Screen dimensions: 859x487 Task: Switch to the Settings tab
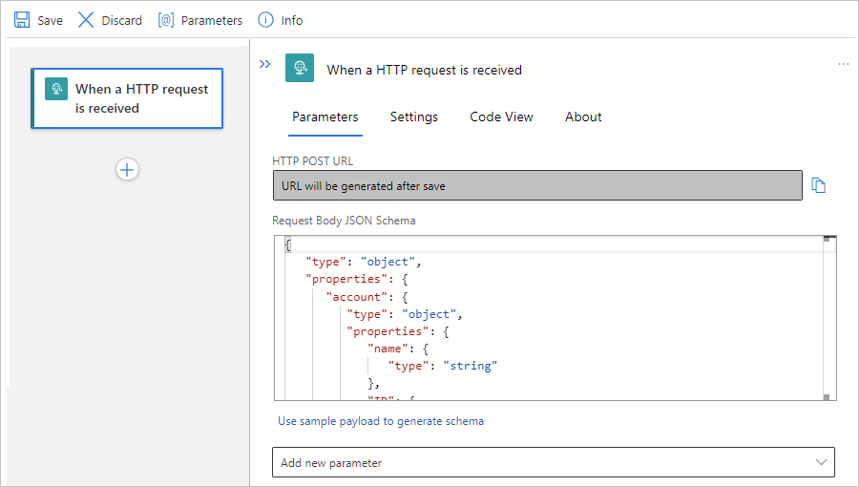coord(414,117)
